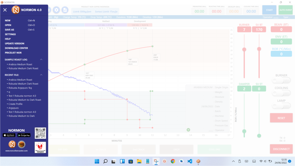Click SAVE AS in the side menu
This screenshot has width=295, height=166.
pyautogui.click(x=10, y=30)
